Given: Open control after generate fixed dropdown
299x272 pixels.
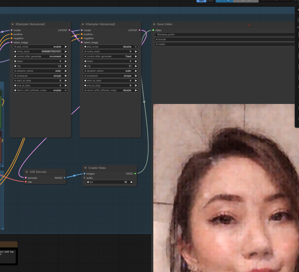Looking at the screenshot, I should point(110,56).
